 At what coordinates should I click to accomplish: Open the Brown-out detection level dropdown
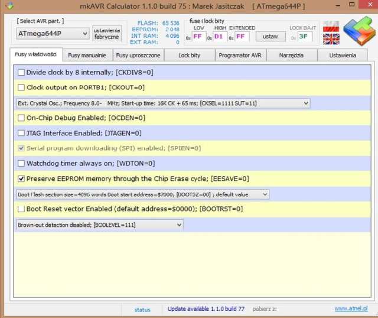pyautogui.click(x=99, y=225)
